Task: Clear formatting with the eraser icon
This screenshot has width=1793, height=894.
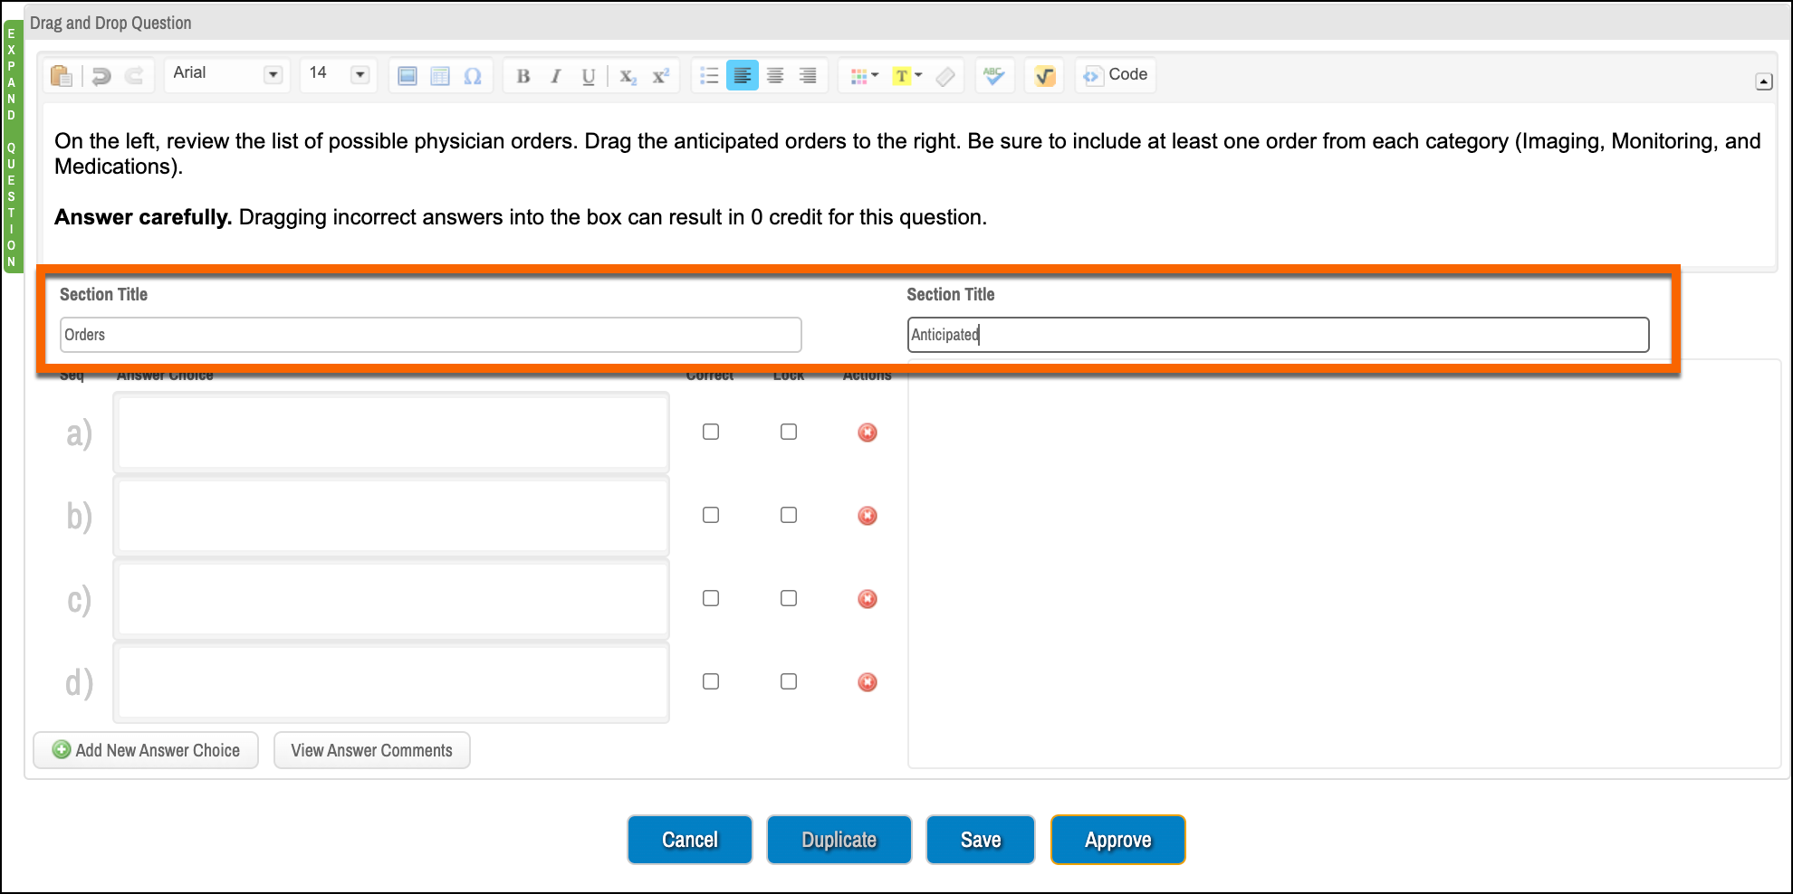Action: coord(945,77)
